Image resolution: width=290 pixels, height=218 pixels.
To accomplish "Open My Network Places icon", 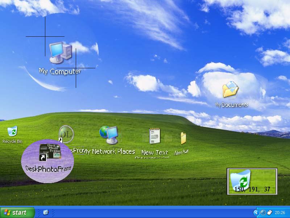I will tap(109, 135).
